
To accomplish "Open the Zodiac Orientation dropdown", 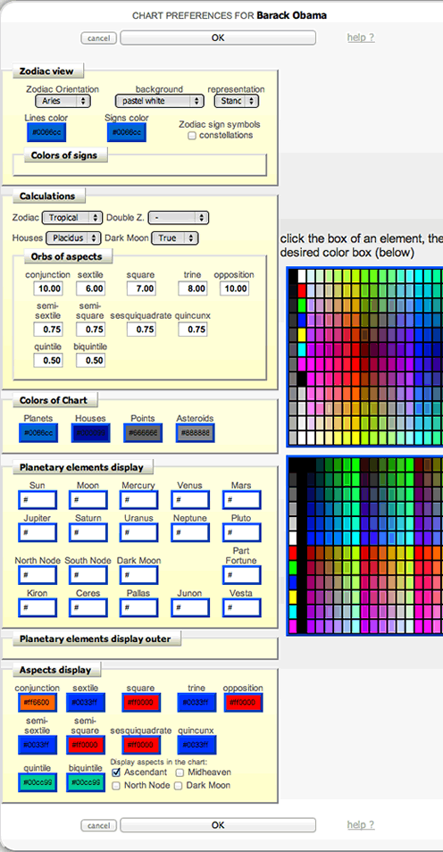I will (63, 101).
